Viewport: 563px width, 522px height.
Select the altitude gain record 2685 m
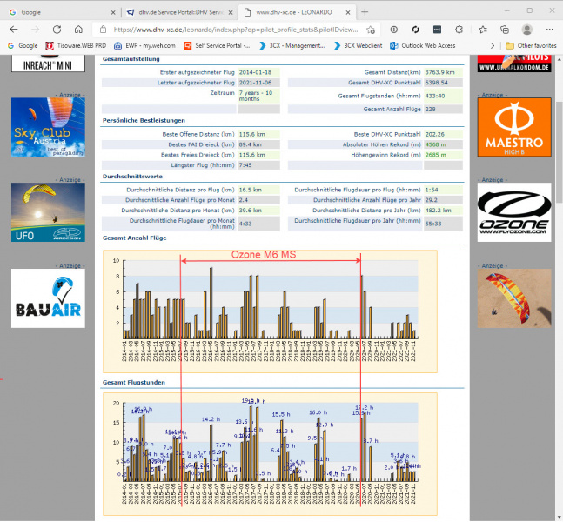tap(436, 155)
